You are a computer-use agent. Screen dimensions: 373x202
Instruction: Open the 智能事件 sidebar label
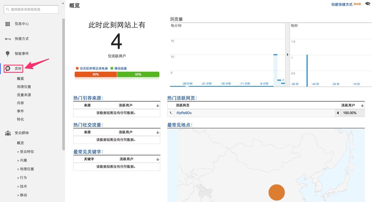(22, 54)
